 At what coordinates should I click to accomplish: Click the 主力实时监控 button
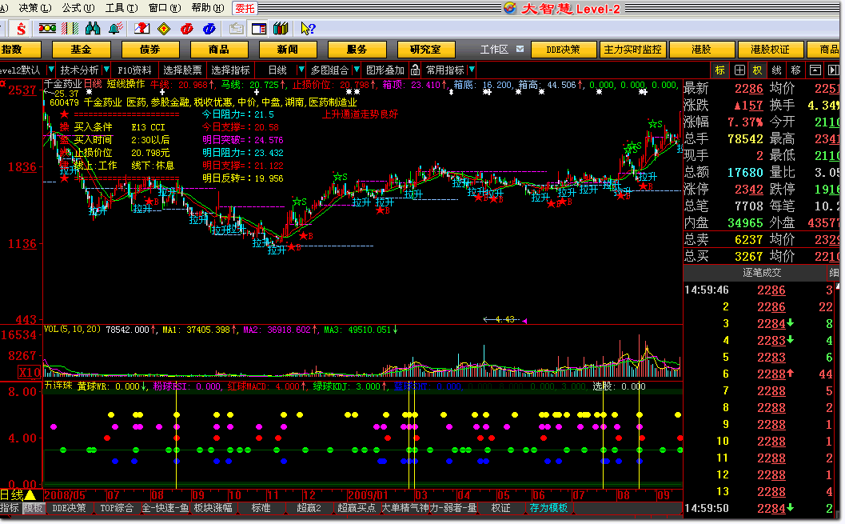point(632,50)
